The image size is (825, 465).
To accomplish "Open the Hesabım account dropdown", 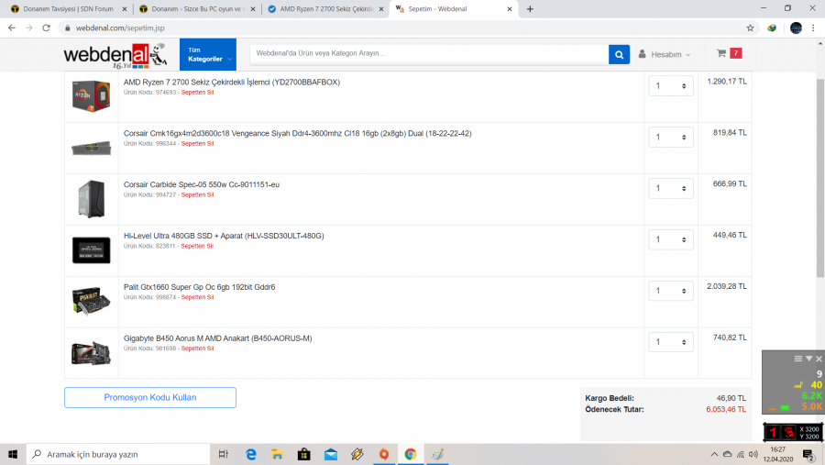I will [665, 54].
